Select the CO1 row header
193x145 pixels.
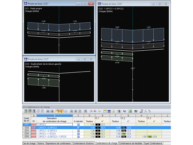(27, 125)
